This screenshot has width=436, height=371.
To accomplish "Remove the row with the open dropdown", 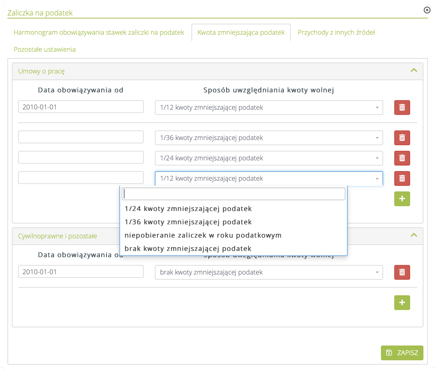I will 402,178.
